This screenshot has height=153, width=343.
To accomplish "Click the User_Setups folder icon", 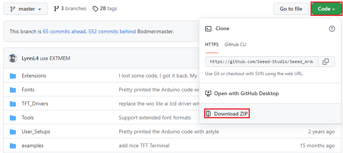I will point(13,132).
